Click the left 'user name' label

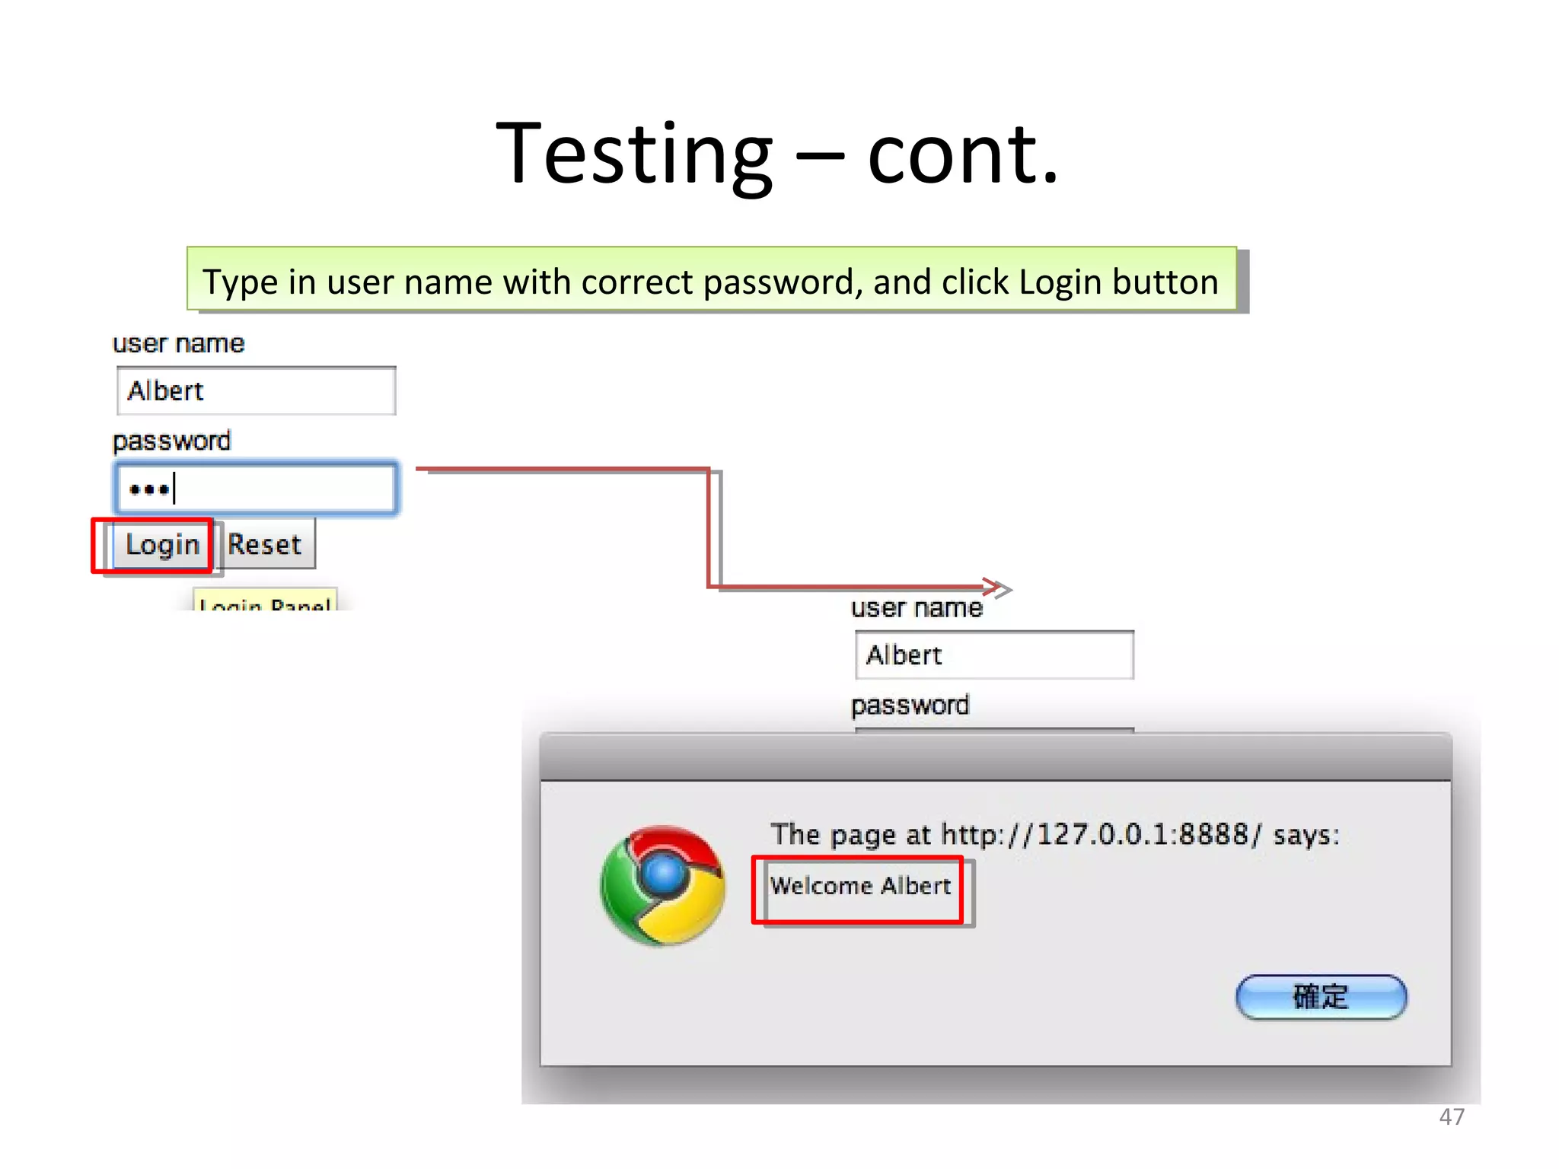[178, 343]
